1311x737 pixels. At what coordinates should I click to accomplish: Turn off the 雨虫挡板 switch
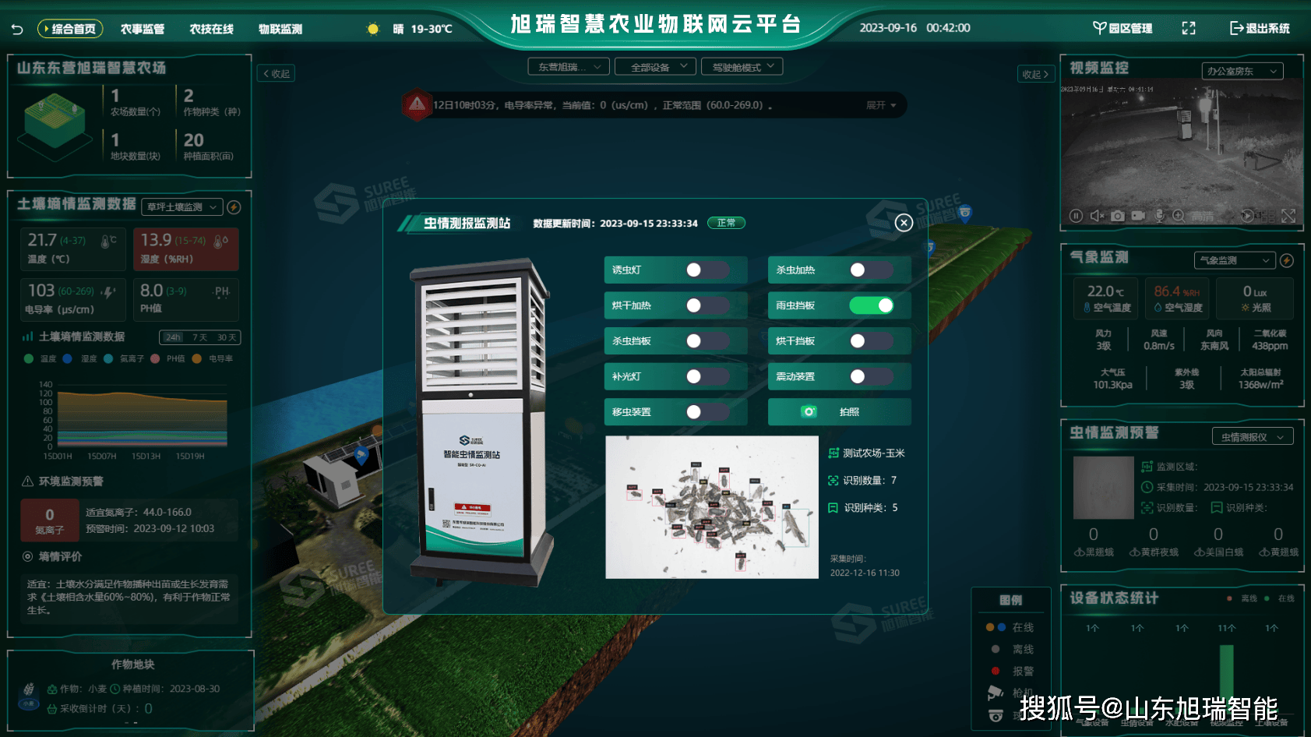coord(871,305)
